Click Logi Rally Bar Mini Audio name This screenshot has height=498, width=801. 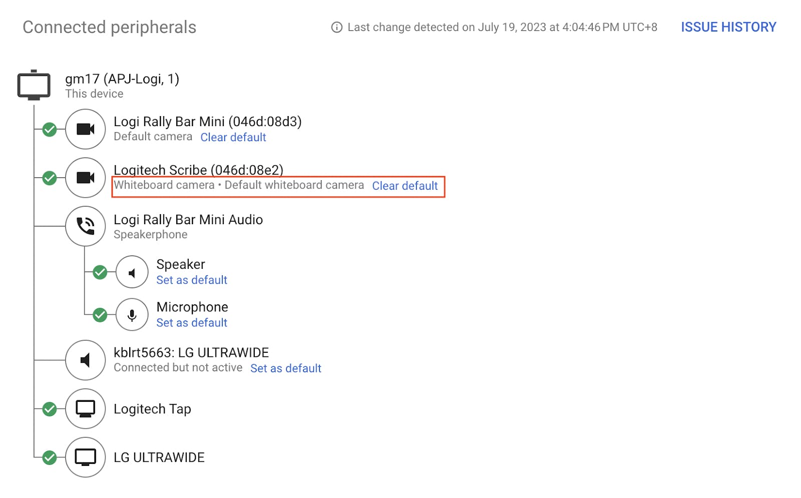pyautogui.click(x=188, y=220)
